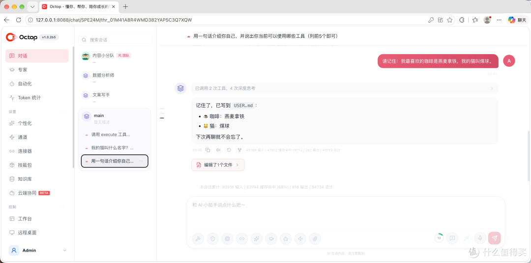The width and height of the screenshot is (531, 263).
Task: Open 工作台 in the sidebar
Action: tap(37, 219)
